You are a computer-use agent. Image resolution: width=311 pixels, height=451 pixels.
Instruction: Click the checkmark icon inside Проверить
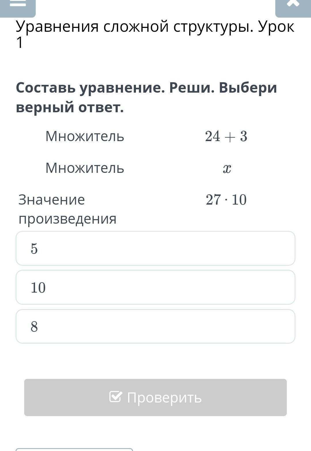116,396
